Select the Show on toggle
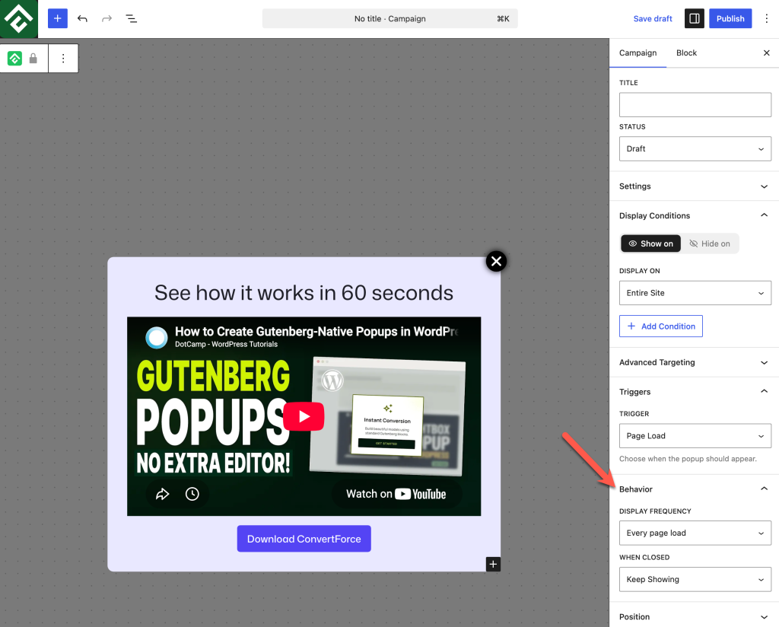 [x=650, y=243]
